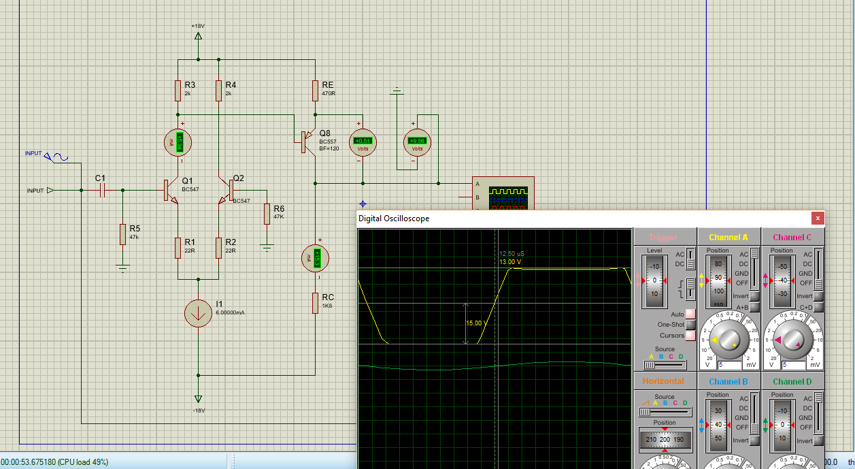Toggle the C+D button on Channel C
Image resolution: width=855 pixels, height=469 pixels.
[818, 307]
